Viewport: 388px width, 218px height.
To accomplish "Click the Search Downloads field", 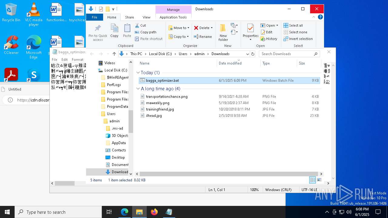I will [x=289, y=54].
